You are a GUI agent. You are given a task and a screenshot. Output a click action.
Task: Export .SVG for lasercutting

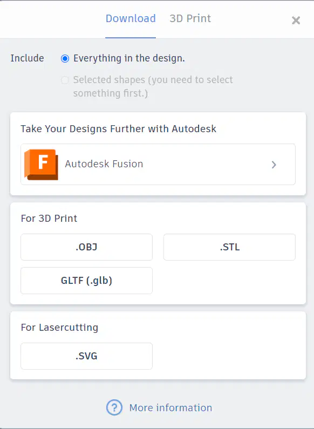(x=86, y=356)
